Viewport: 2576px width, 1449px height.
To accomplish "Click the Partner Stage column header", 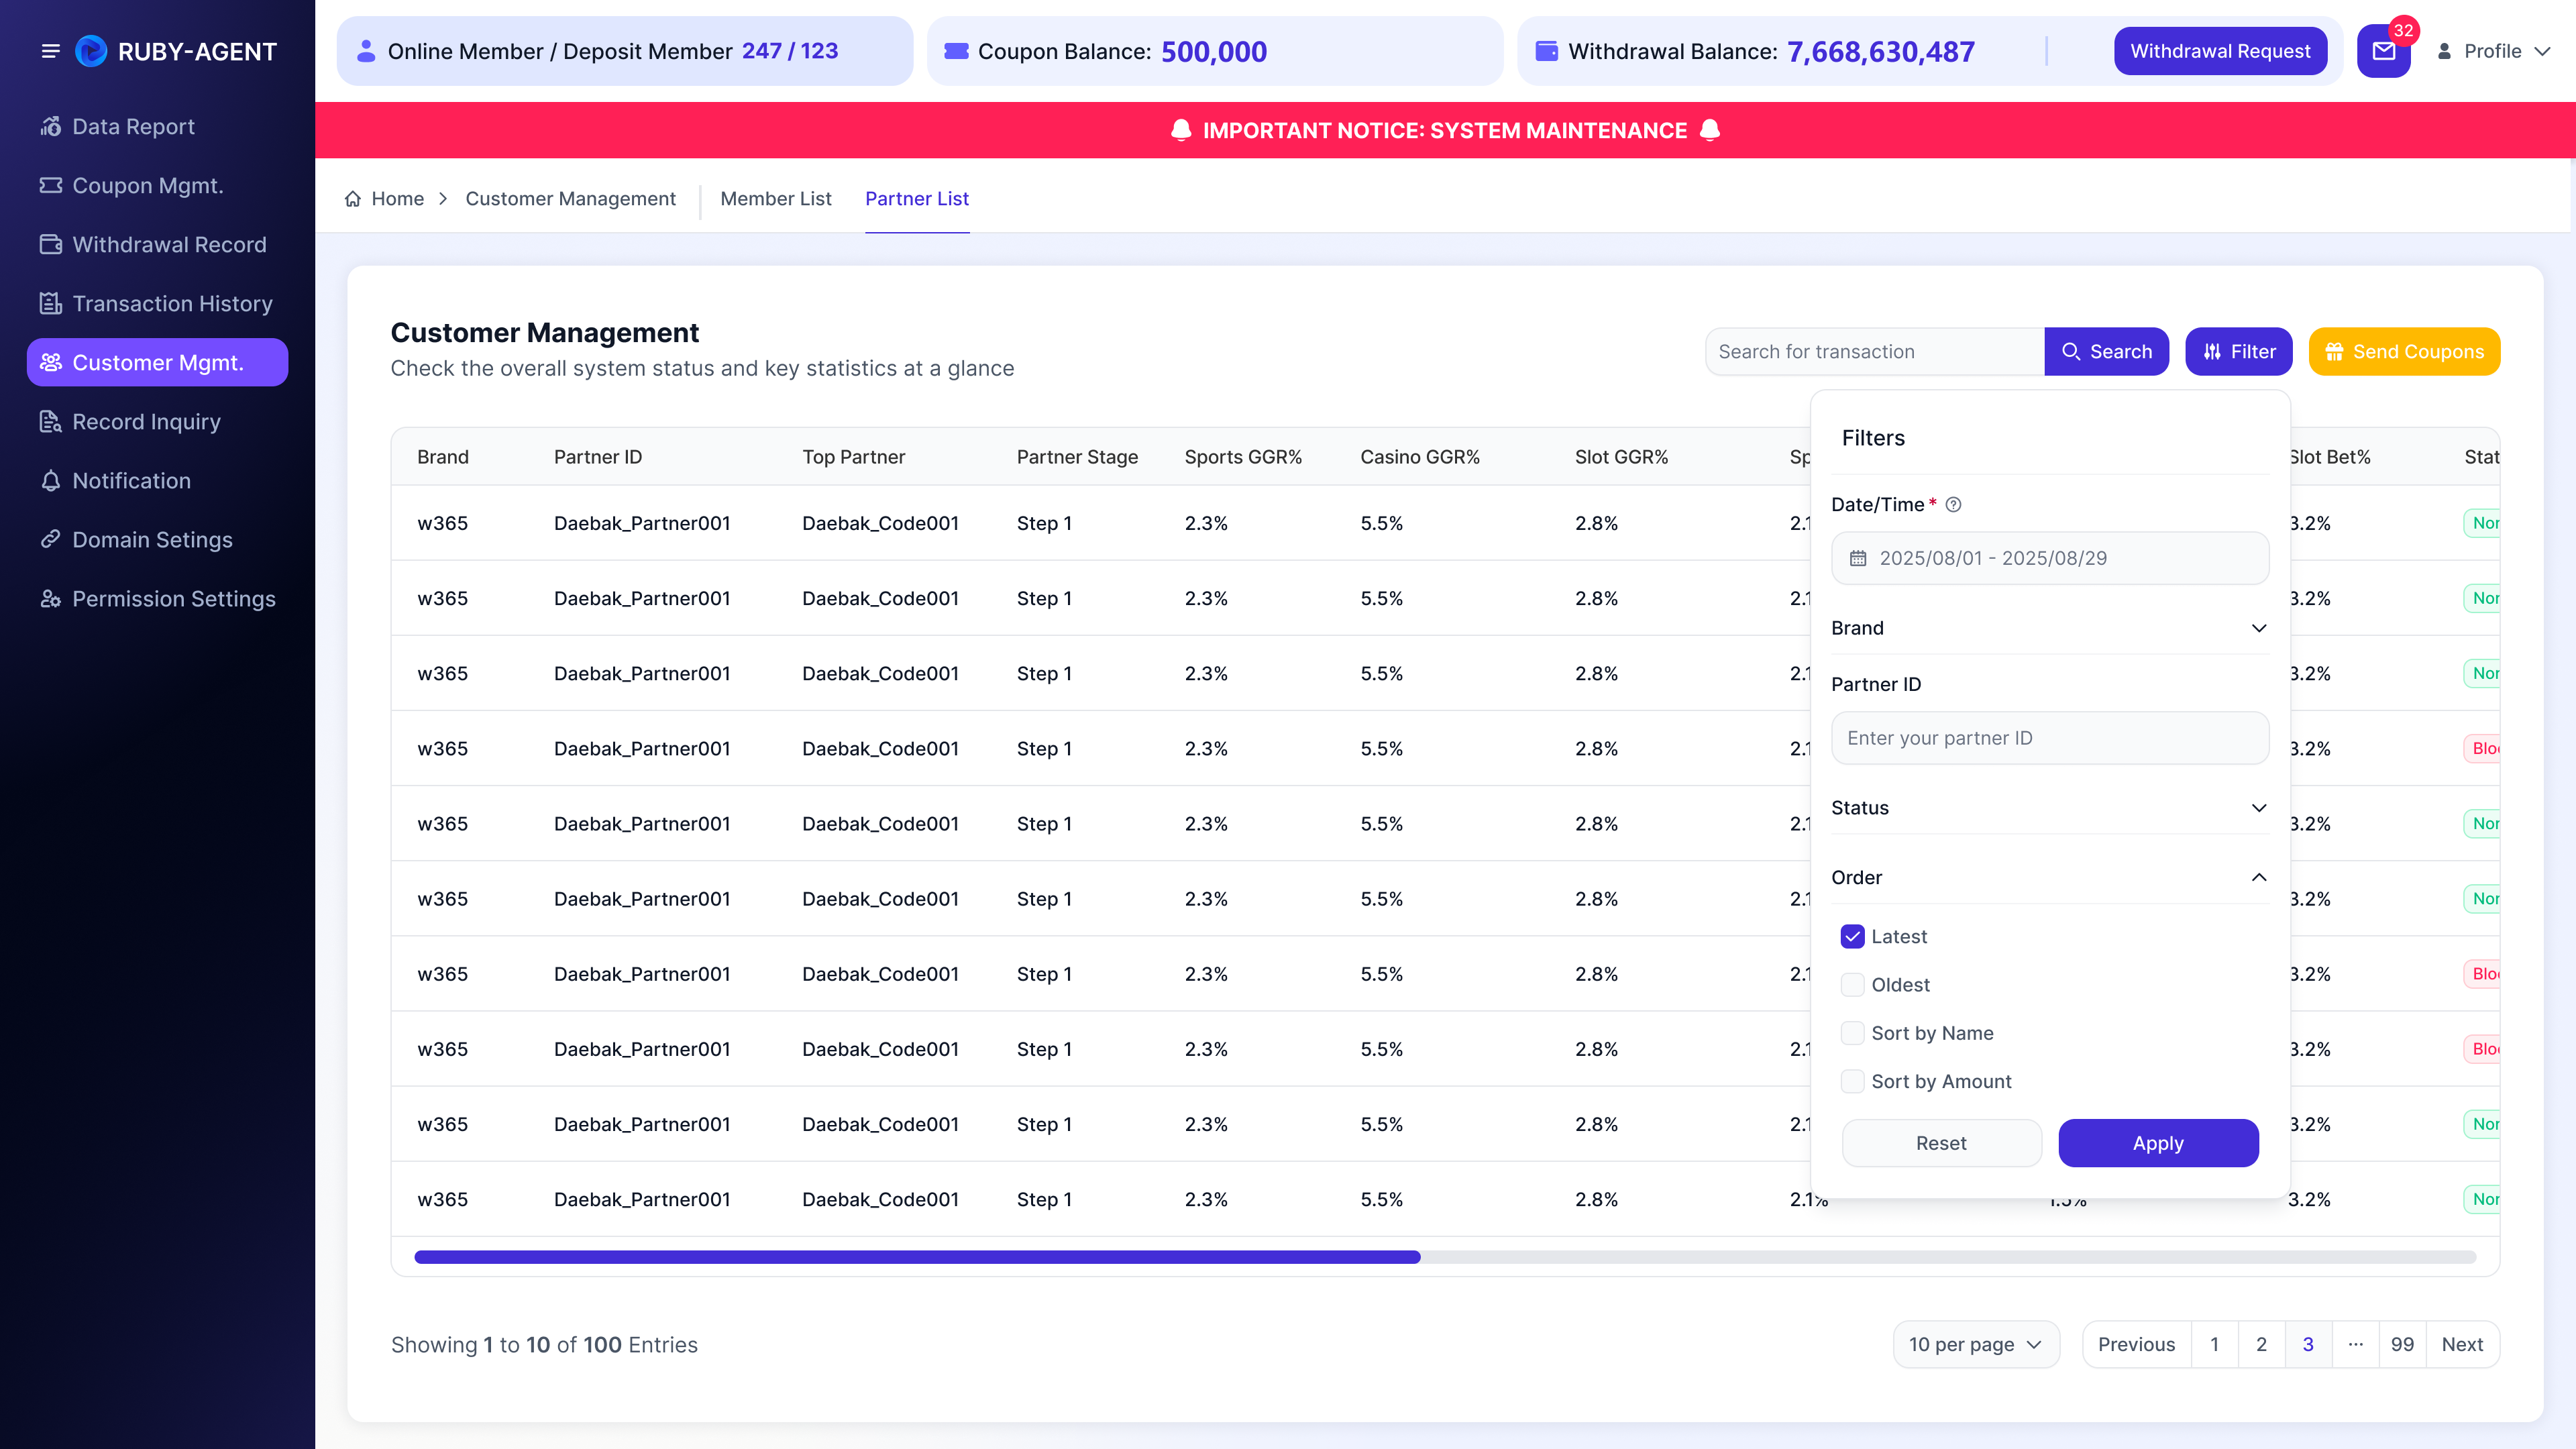I will point(1077,457).
